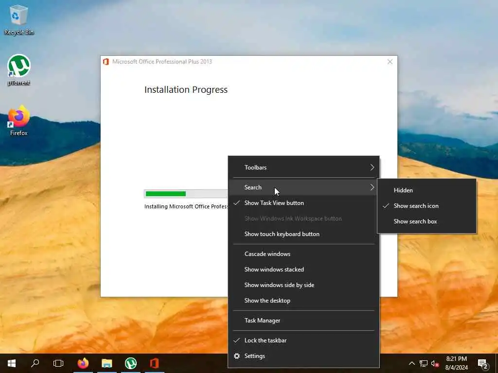Click the Installing Microsoft Office status text
The height and width of the screenshot is (373, 498).
[186, 206]
